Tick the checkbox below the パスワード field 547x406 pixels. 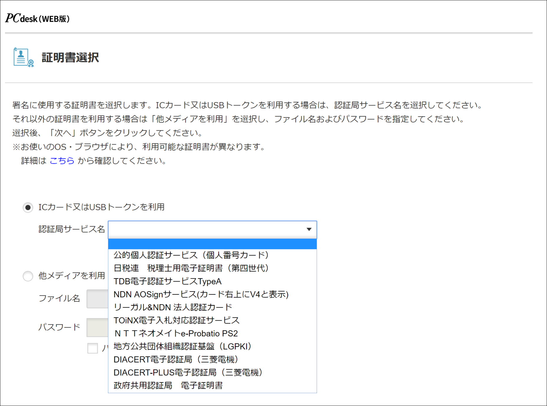pos(93,348)
